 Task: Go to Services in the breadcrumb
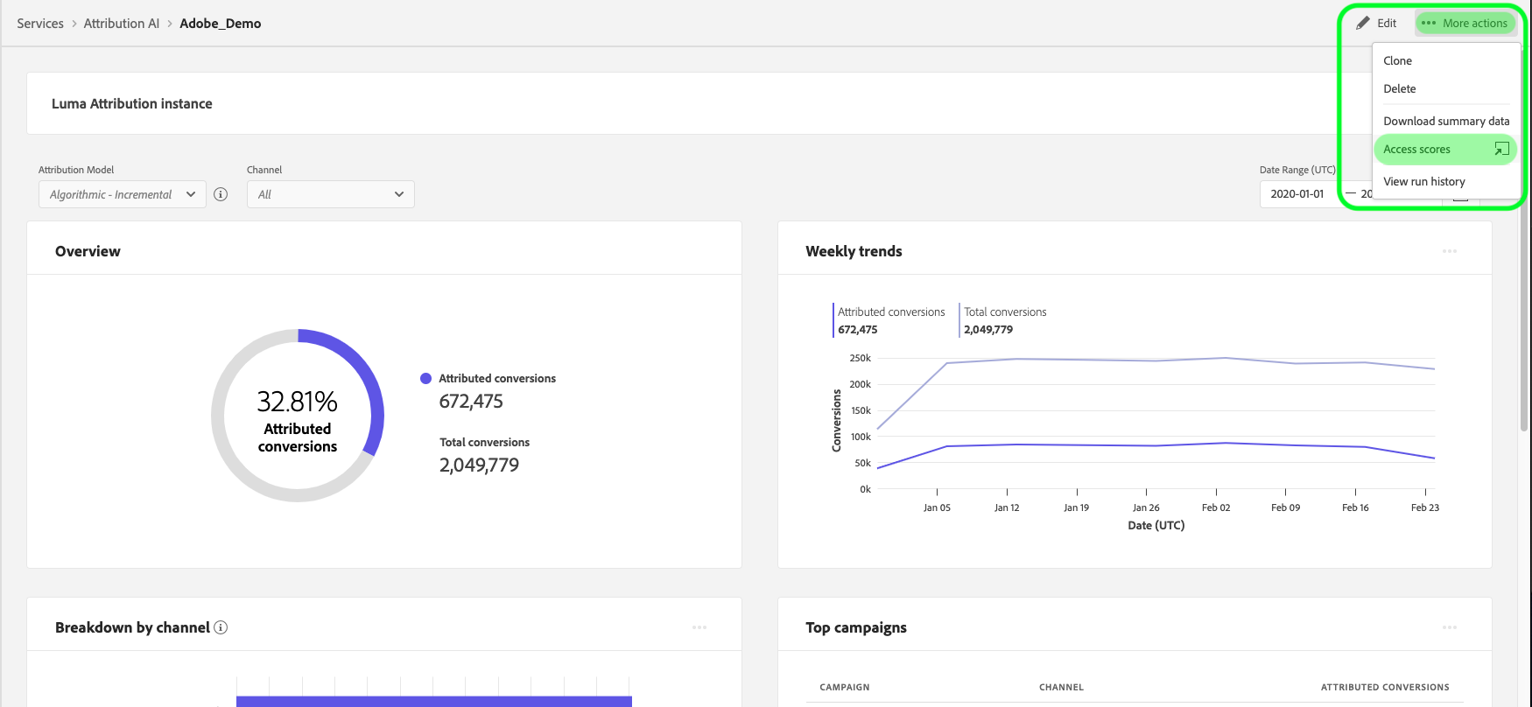[40, 24]
